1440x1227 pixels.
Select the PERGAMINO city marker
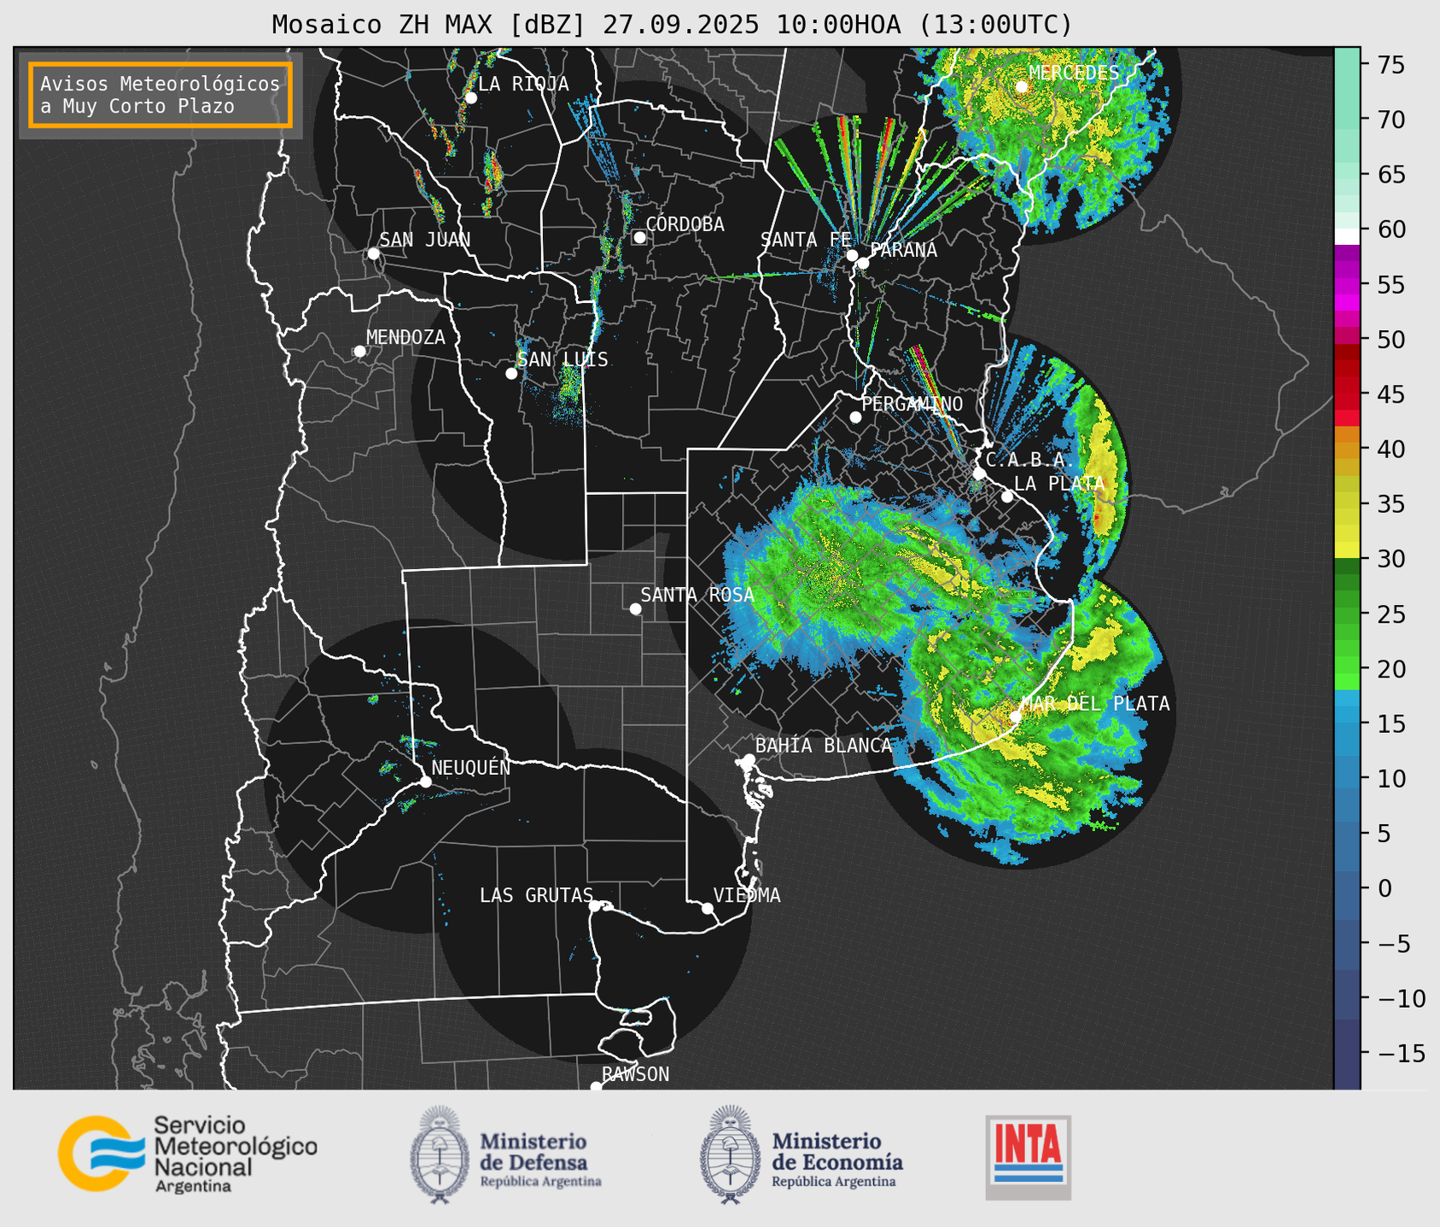(855, 417)
